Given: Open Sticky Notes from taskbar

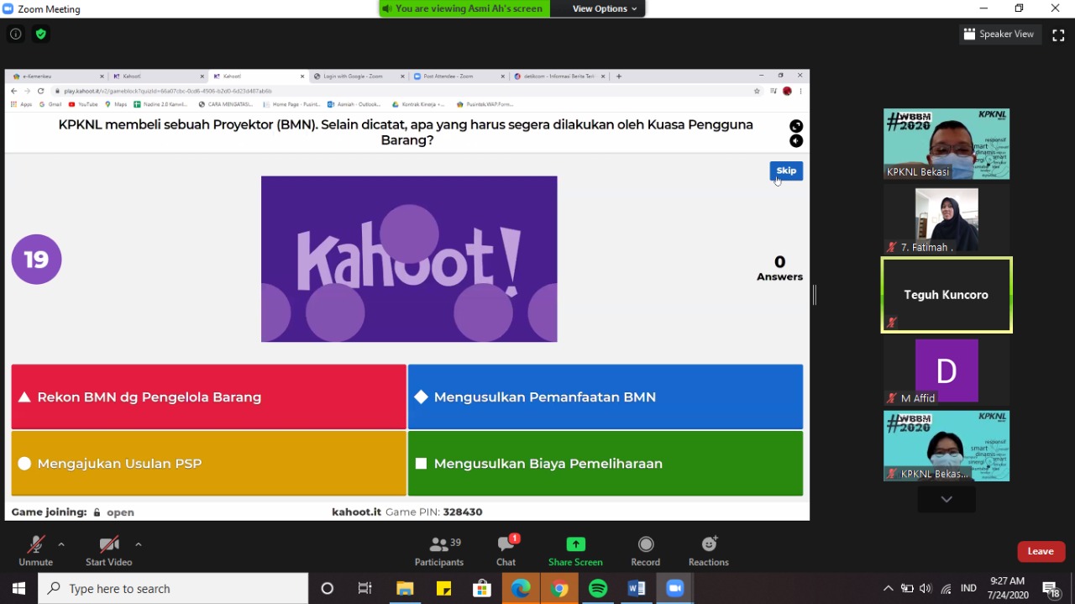Looking at the screenshot, I should (x=443, y=588).
